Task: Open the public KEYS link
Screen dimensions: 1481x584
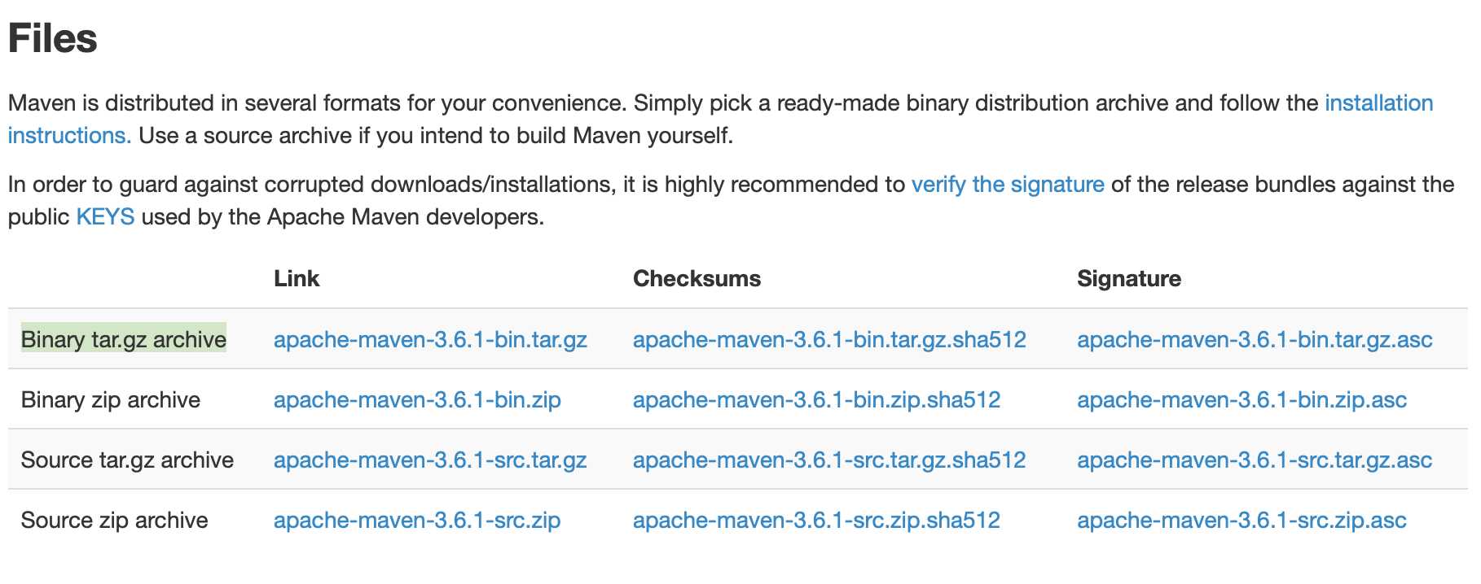Action: click(105, 217)
